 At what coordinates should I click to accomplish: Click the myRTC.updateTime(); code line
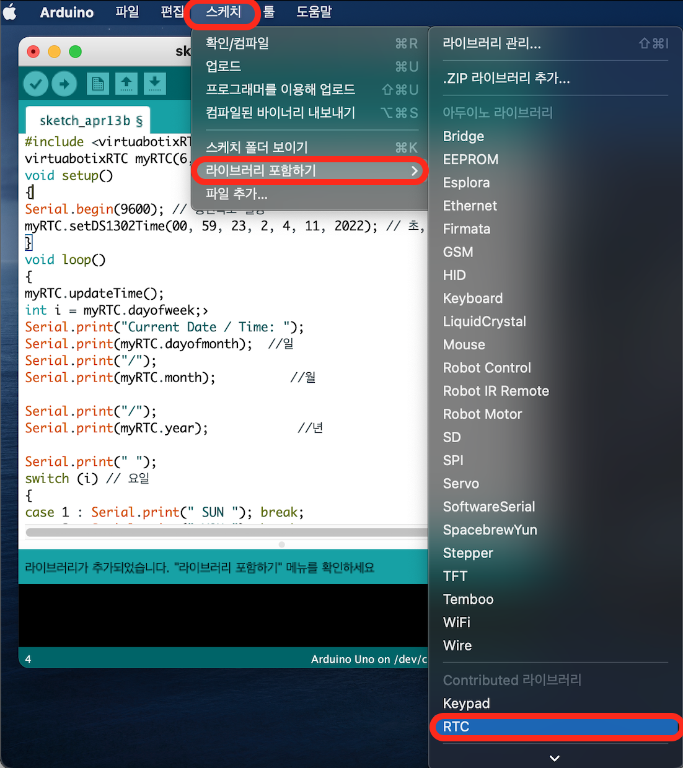[x=94, y=293]
